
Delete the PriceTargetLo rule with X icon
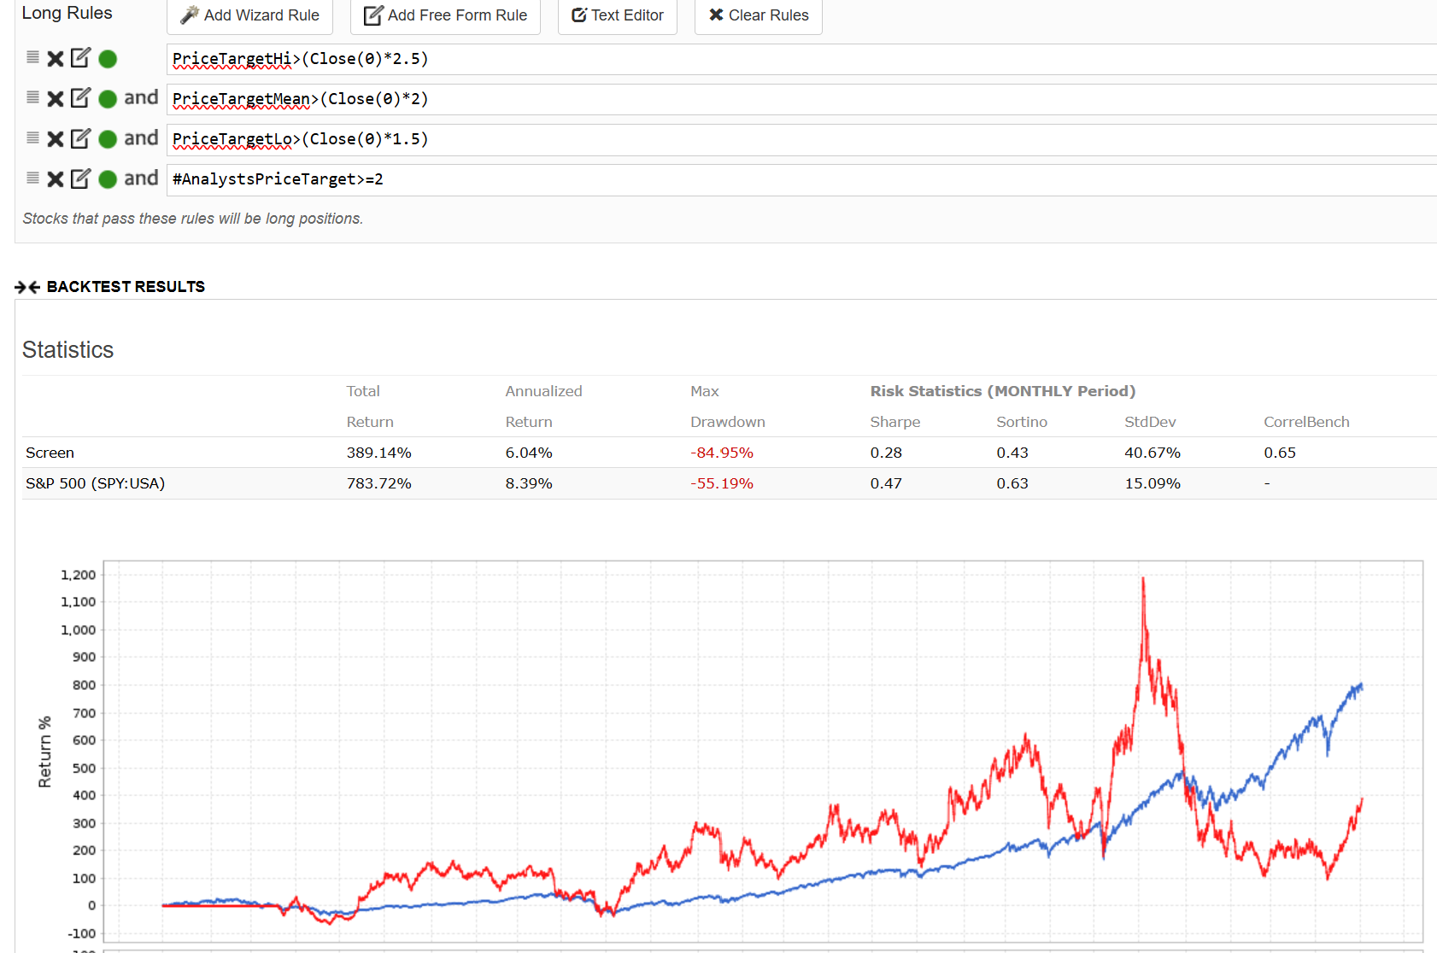(56, 139)
